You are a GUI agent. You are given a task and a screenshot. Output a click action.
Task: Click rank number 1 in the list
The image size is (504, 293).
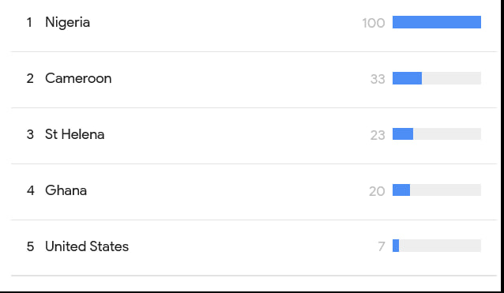pos(29,22)
